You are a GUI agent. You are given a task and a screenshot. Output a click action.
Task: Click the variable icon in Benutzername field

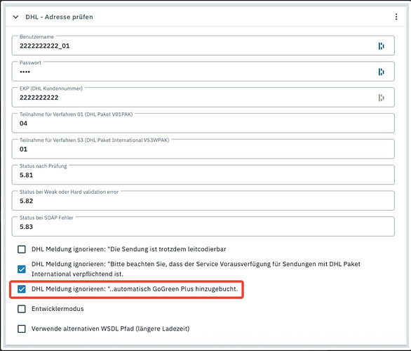pos(381,46)
